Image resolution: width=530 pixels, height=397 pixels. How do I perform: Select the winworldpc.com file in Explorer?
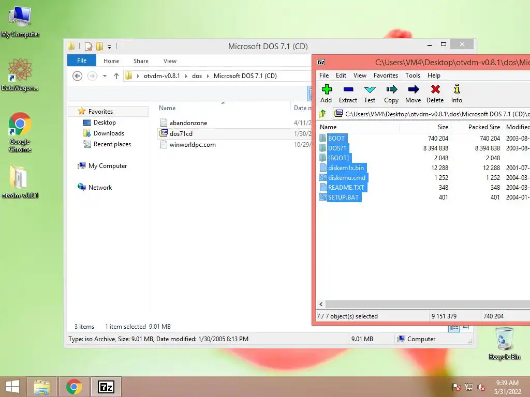click(x=193, y=145)
